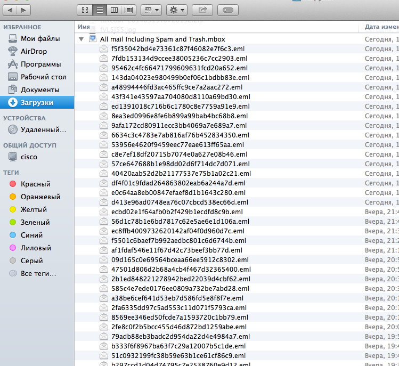The width and height of the screenshot is (399, 366).
Task: Click the Share toolbar button
Action: 202,10
